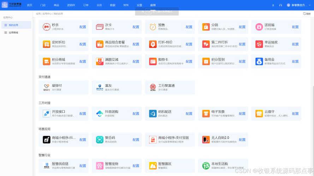Open the 第二件打折 icon

coord(206,44)
